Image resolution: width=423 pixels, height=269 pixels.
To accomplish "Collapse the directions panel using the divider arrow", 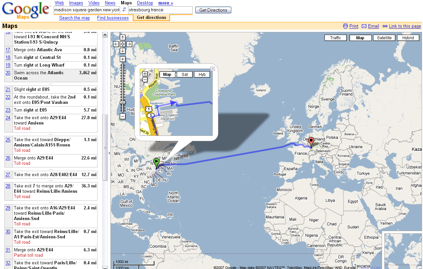I will pyautogui.click(x=109, y=153).
